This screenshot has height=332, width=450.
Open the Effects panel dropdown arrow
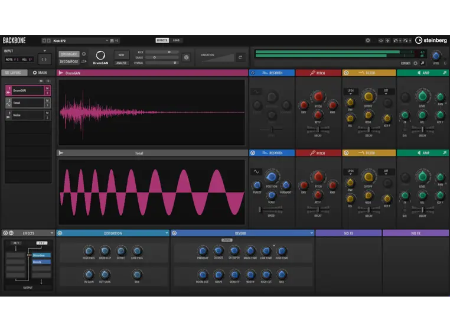pyautogui.click(x=51, y=233)
